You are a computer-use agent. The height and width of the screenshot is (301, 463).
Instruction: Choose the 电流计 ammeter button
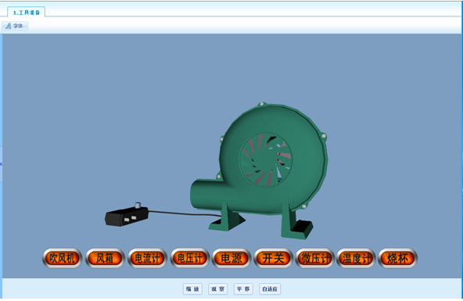(147, 258)
